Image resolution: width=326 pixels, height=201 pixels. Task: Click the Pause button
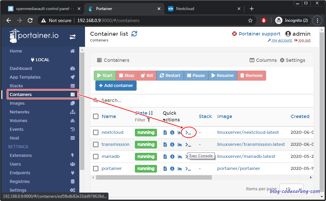(x=196, y=76)
